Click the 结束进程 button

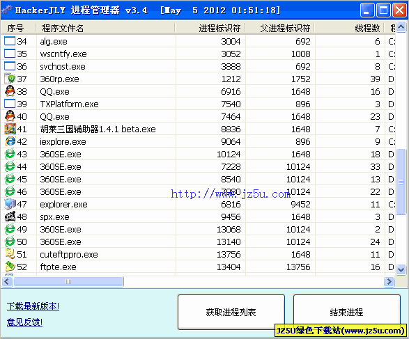click(x=347, y=312)
